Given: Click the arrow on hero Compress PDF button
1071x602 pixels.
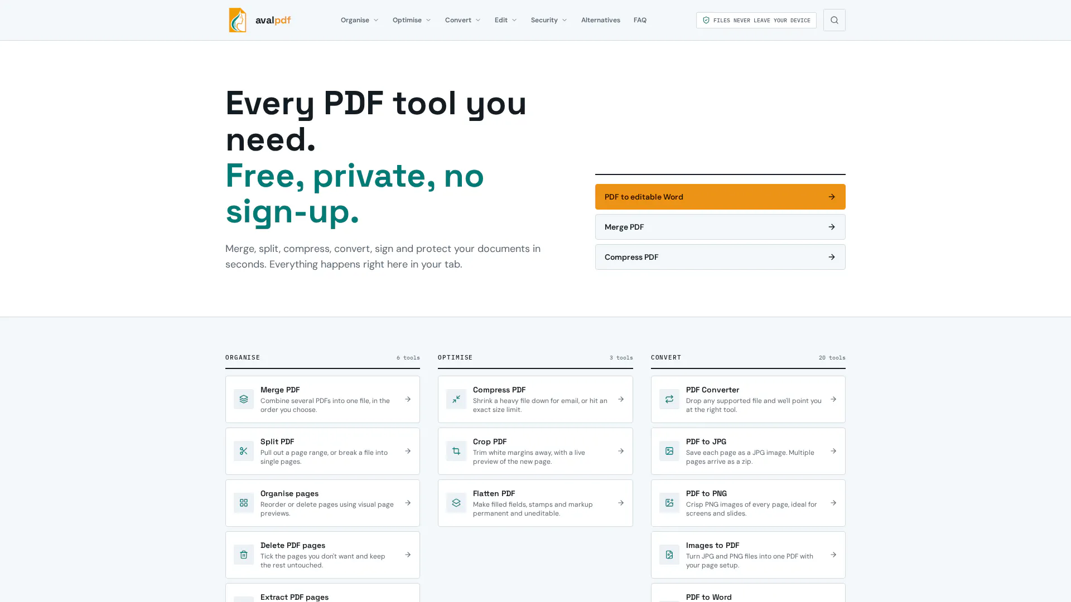Looking at the screenshot, I should [832, 257].
